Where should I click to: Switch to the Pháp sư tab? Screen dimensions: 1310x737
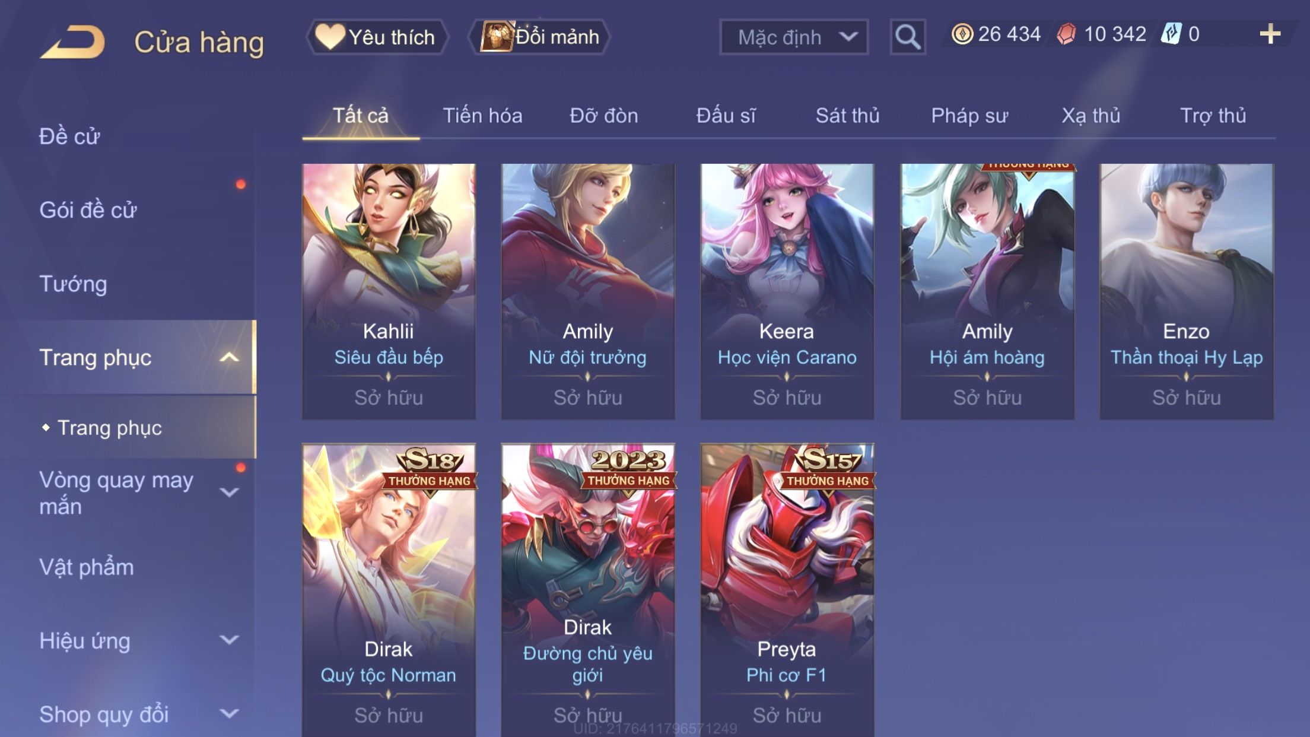pyautogui.click(x=969, y=116)
